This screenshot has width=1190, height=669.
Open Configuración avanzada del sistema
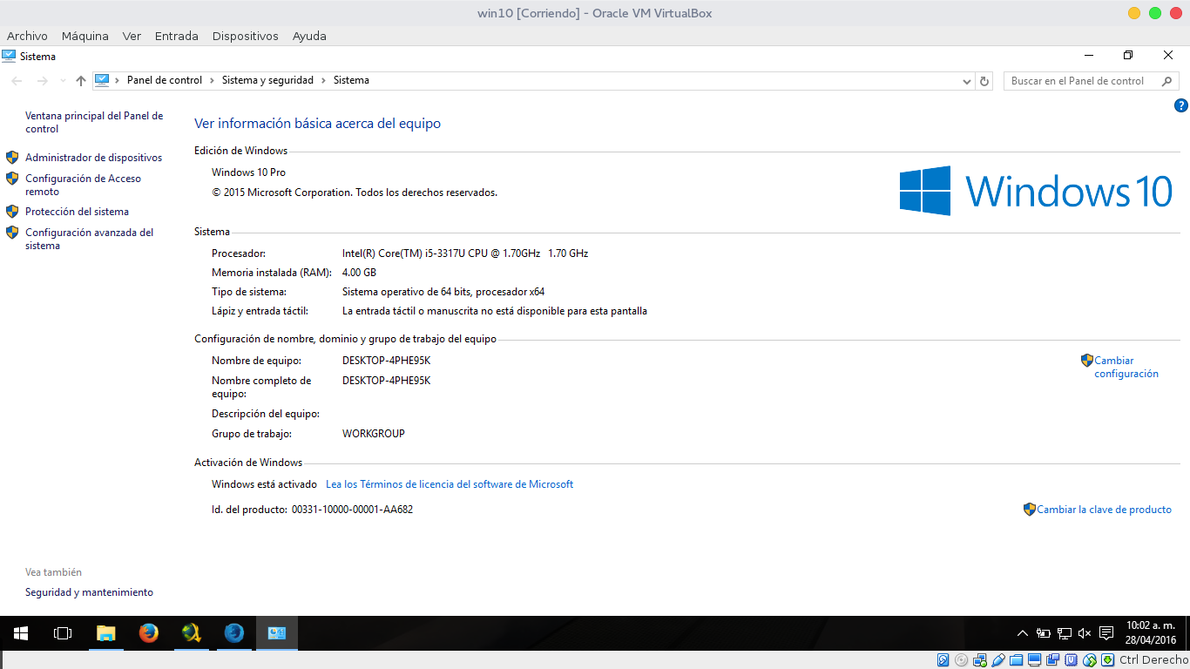pyautogui.click(x=89, y=239)
